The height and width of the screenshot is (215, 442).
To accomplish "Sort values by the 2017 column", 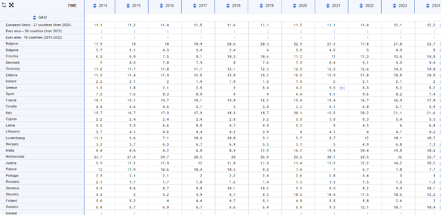I will click(x=195, y=6).
